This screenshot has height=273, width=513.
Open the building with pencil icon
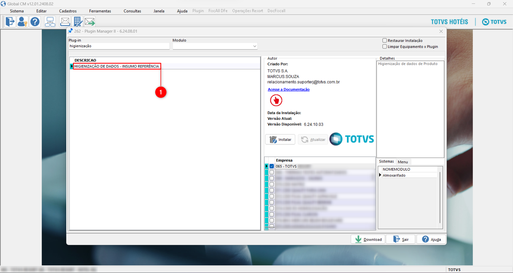click(x=78, y=22)
